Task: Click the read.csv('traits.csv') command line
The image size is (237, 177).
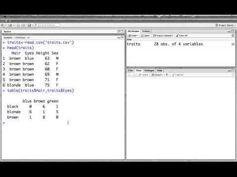Action: point(40,42)
